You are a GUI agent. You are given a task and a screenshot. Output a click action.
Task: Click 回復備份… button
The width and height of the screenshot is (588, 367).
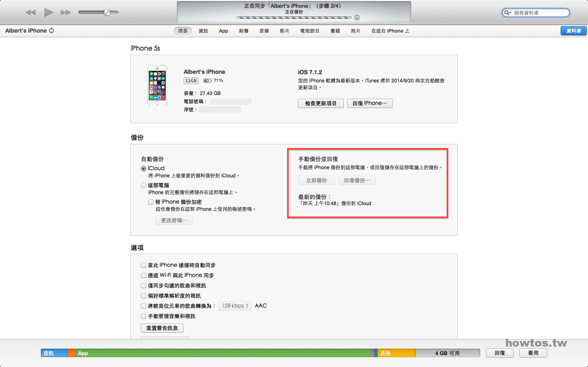357,181
